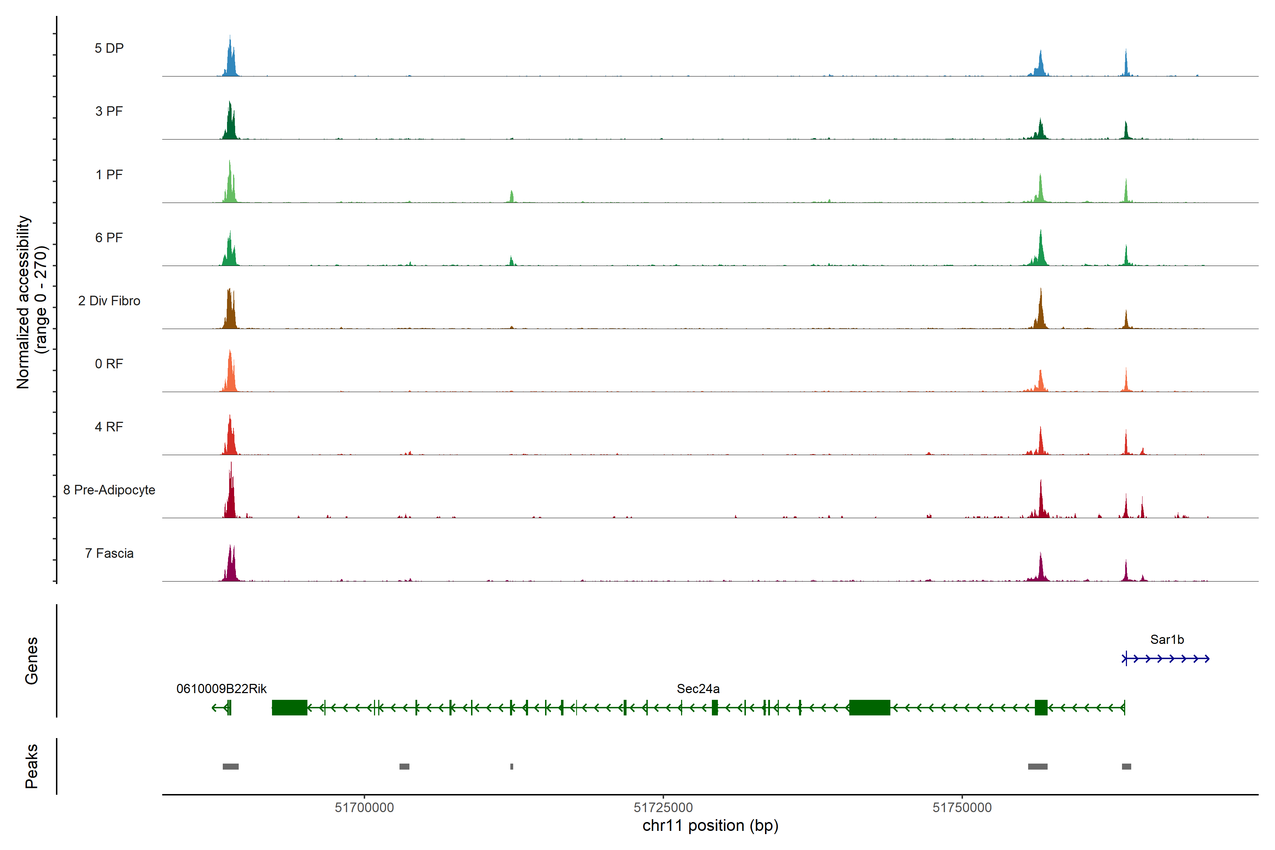Click the 0 RF track label
The height and width of the screenshot is (850, 1275).
click(109, 364)
